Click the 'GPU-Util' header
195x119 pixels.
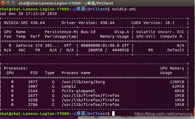[x=146, y=36]
